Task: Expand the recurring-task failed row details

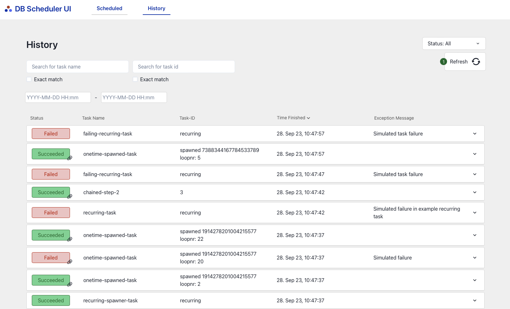Action: [x=475, y=213]
